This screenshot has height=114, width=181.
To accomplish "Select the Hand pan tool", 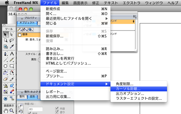I will [5, 111].
